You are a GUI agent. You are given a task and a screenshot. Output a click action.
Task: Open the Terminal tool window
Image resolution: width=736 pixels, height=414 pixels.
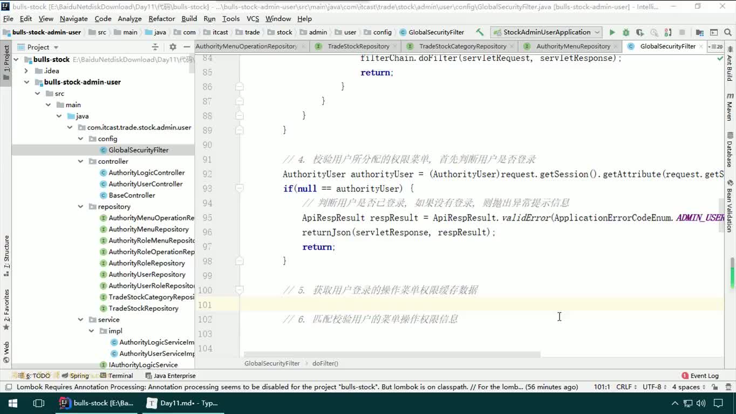[115, 376]
